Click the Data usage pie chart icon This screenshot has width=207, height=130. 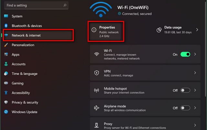point(159,30)
